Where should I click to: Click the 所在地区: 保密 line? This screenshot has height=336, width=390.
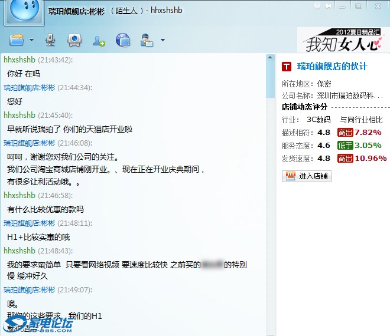click(x=306, y=84)
